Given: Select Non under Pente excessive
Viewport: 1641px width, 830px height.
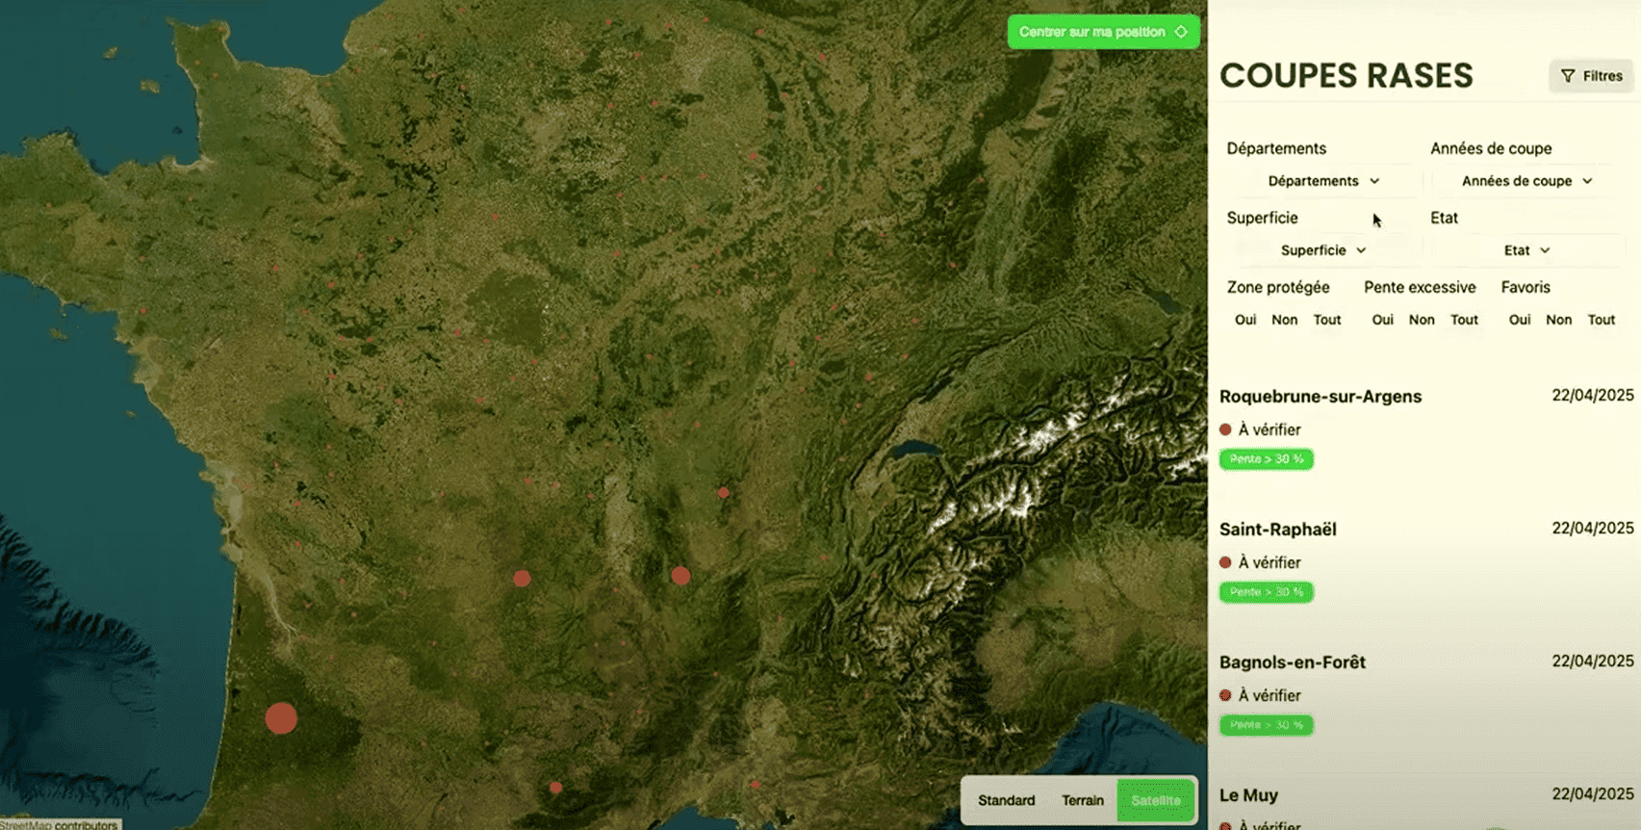Looking at the screenshot, I should tap(1422, 320).
